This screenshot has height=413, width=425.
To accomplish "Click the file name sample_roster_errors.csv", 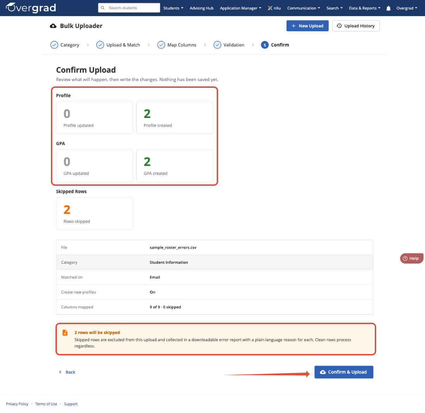I will click(x=173, y=248).
